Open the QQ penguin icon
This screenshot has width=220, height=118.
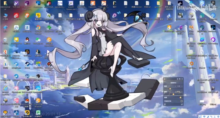pos(27,40)
